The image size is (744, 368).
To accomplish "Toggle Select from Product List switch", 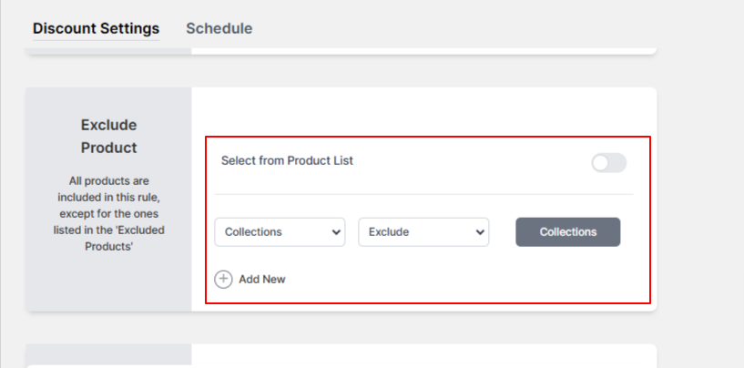I will coord(609,163).
